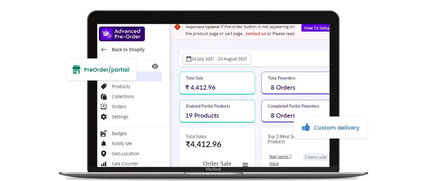Open the black product link
The width and height of the screenshot is (439, 181).
(274, 164)
